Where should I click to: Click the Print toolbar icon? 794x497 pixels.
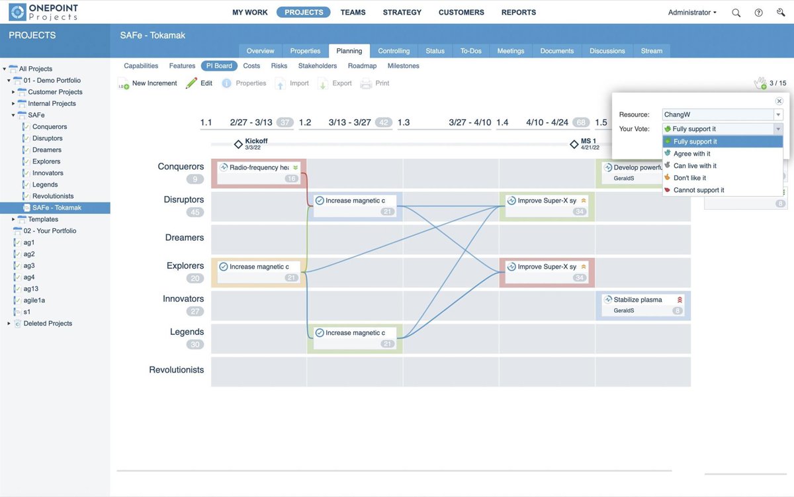coord(366,84)
